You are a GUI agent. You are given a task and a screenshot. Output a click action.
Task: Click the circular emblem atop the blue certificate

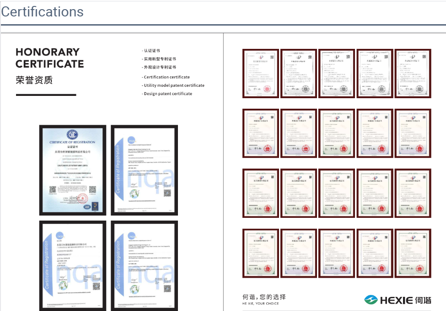click(x=73, y=135)
